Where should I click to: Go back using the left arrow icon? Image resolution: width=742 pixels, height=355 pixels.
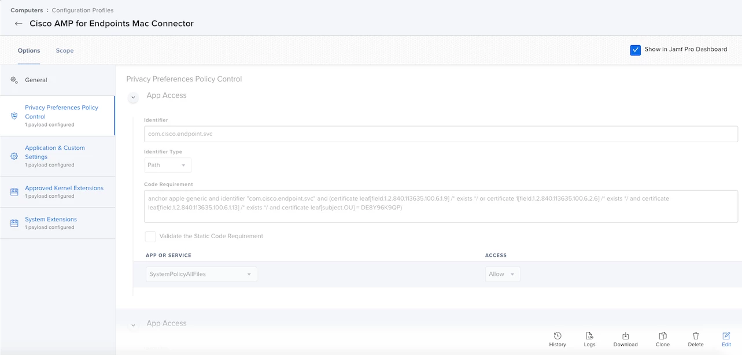click(19, 24)
